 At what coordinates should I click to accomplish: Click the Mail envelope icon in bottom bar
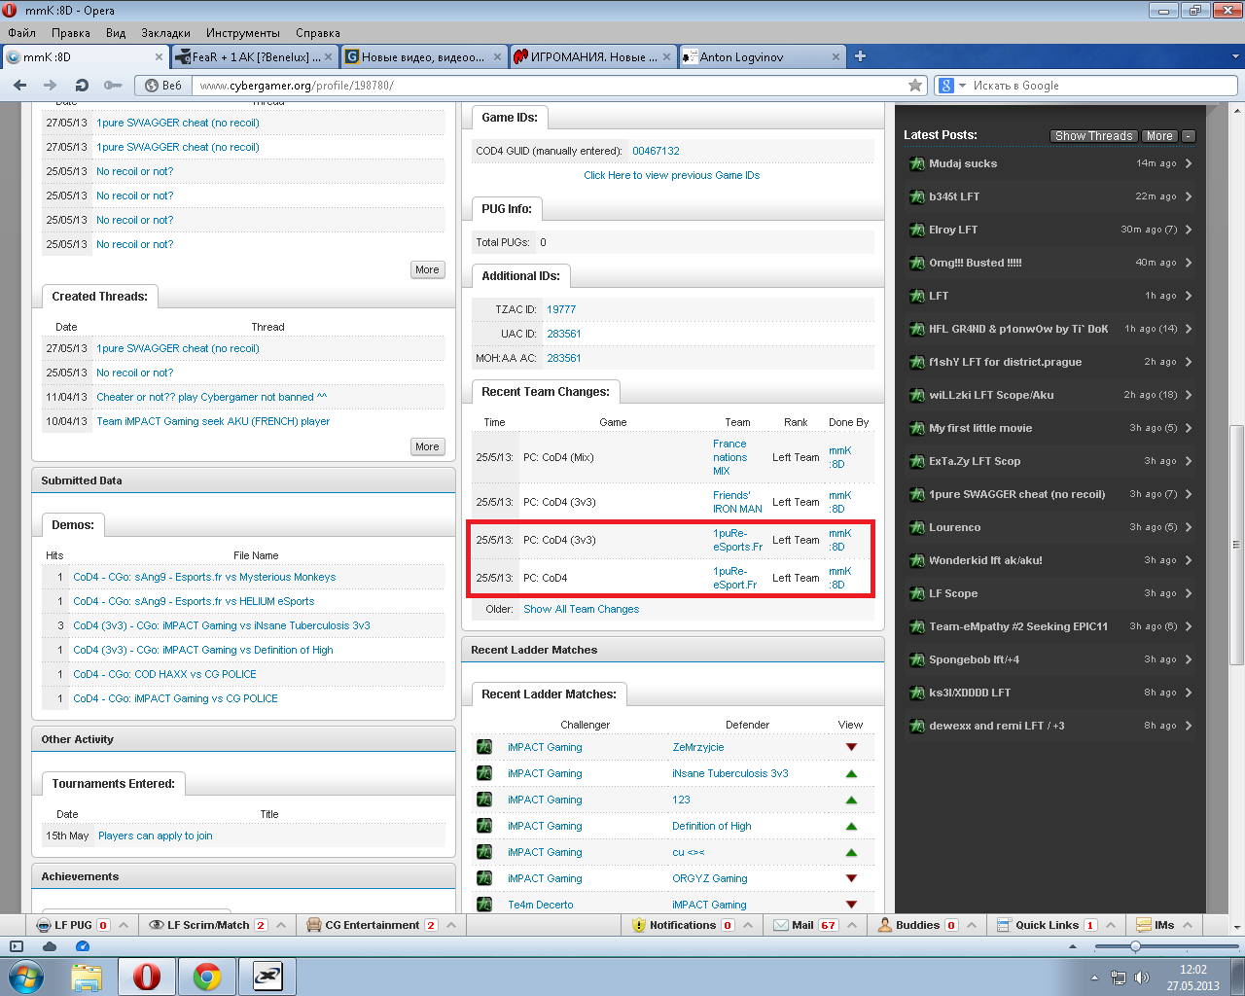pos(781,925)
